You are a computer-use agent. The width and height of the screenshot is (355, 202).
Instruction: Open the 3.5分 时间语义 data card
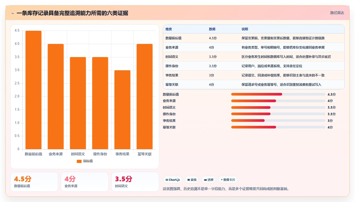[x=135, y=182]
